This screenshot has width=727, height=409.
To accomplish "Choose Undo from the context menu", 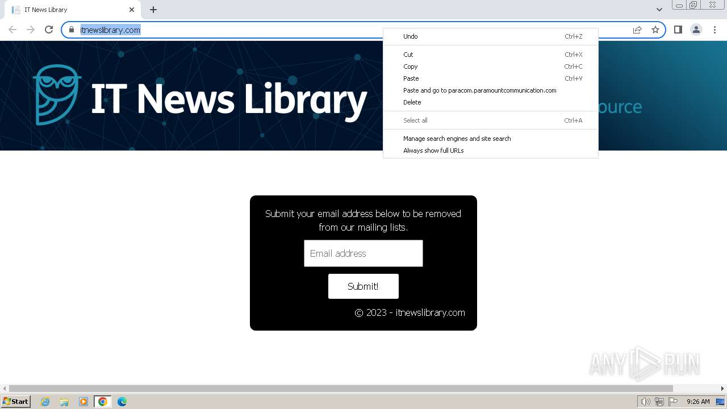I will coord(491,36).
